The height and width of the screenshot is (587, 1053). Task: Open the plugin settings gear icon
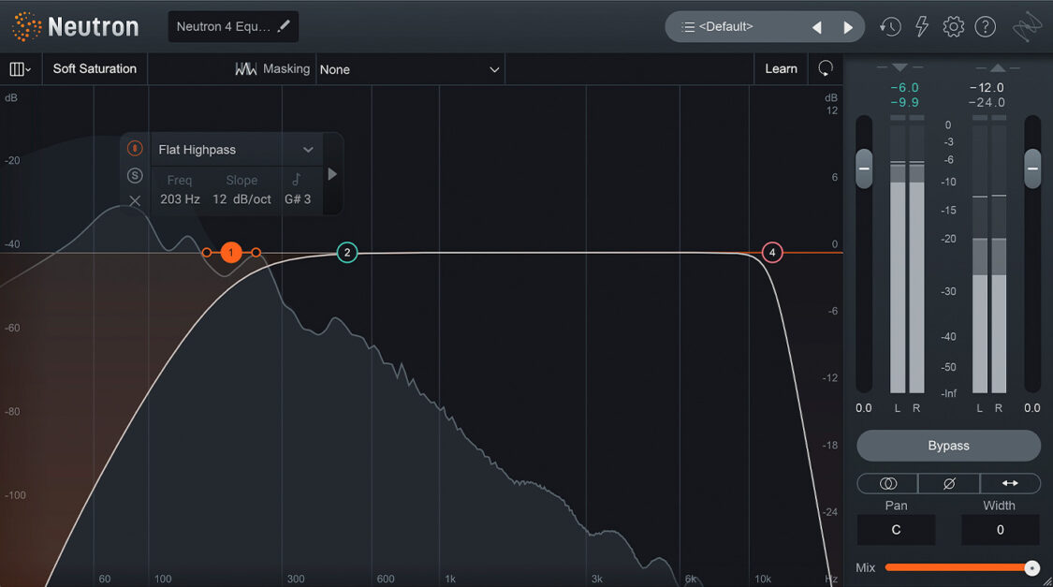pos(953,26)
